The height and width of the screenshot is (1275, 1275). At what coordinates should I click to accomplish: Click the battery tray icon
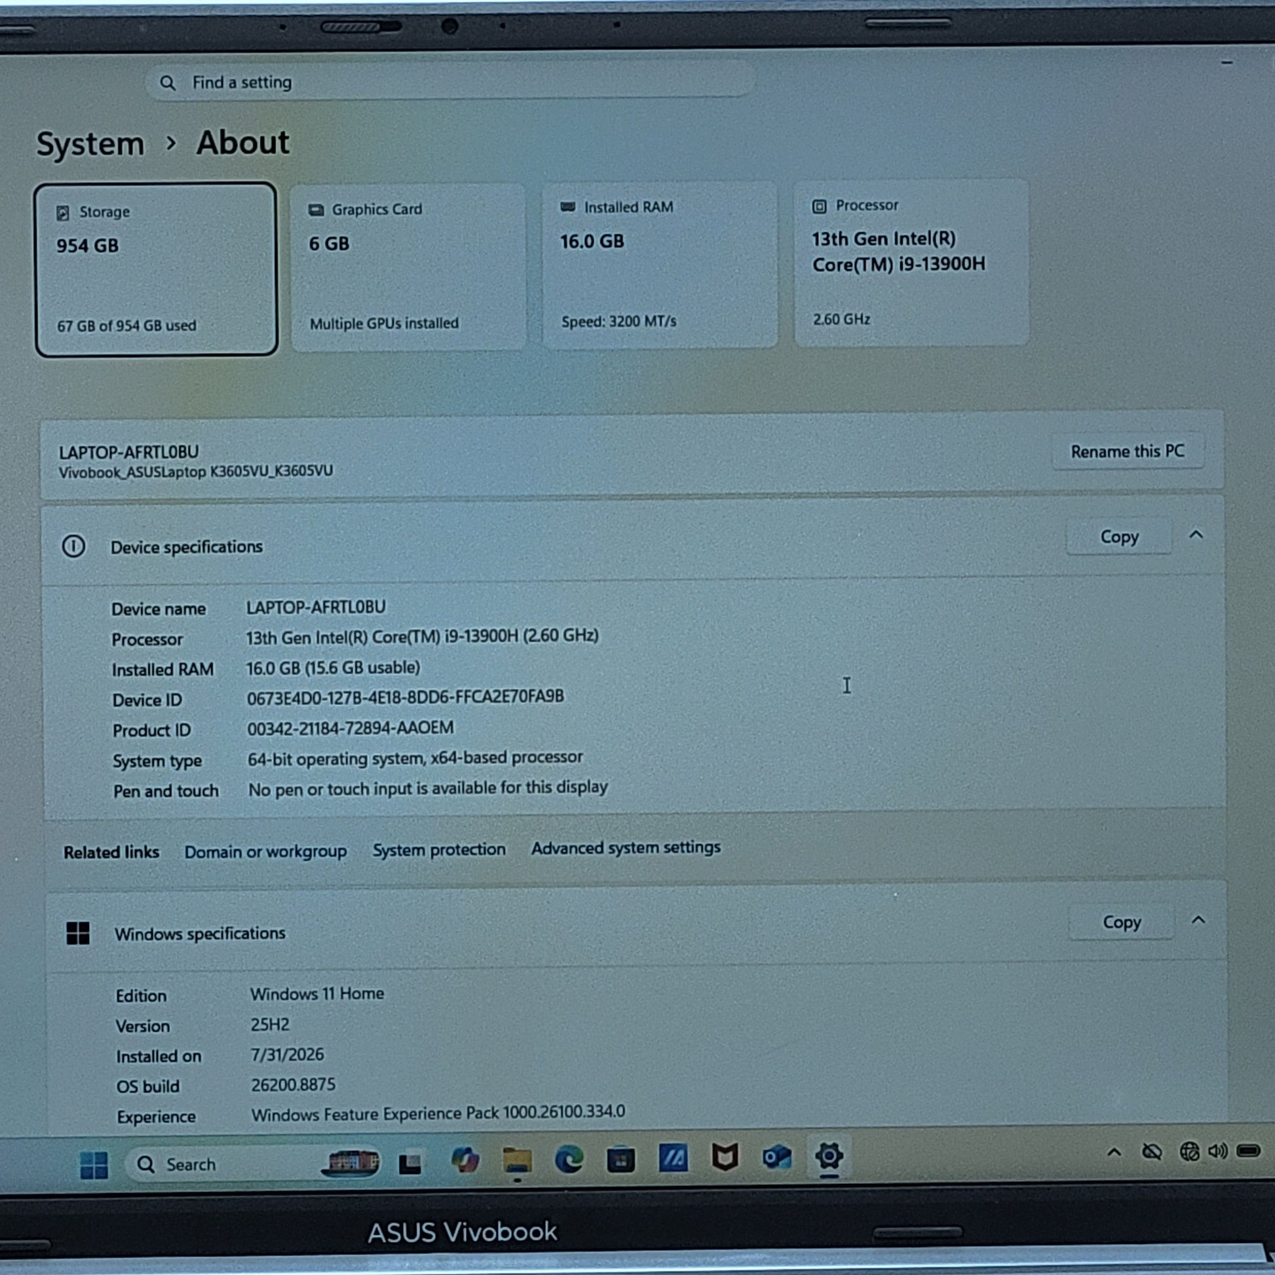1249,1152
